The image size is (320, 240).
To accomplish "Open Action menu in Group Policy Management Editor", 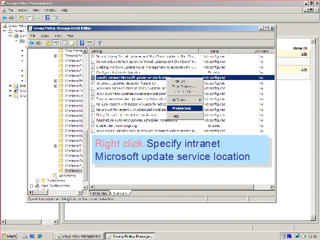I will pyautogui.click(x=44, y=35).
